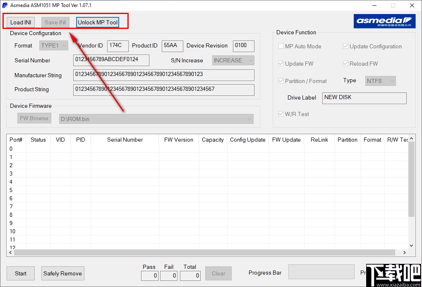Click the FW Version column header
This screenshot has width=422, height=287.
coord(178,140)
